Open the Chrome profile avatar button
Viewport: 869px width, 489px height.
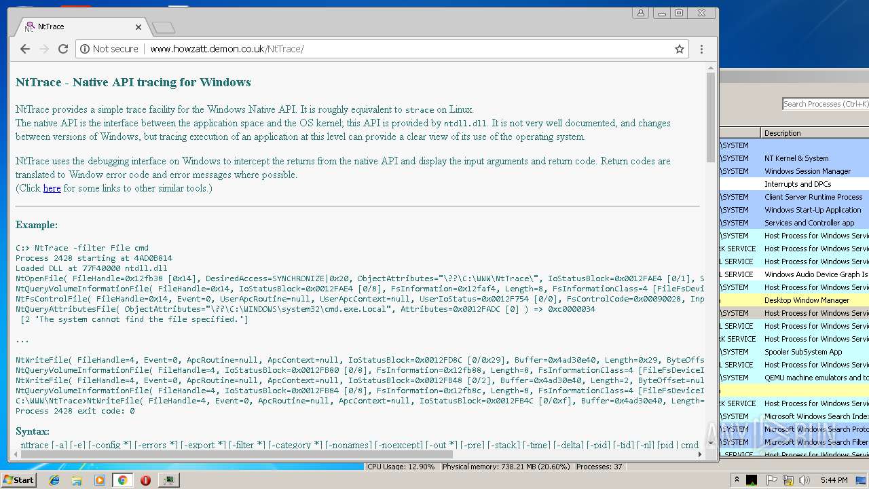(640, 13)
